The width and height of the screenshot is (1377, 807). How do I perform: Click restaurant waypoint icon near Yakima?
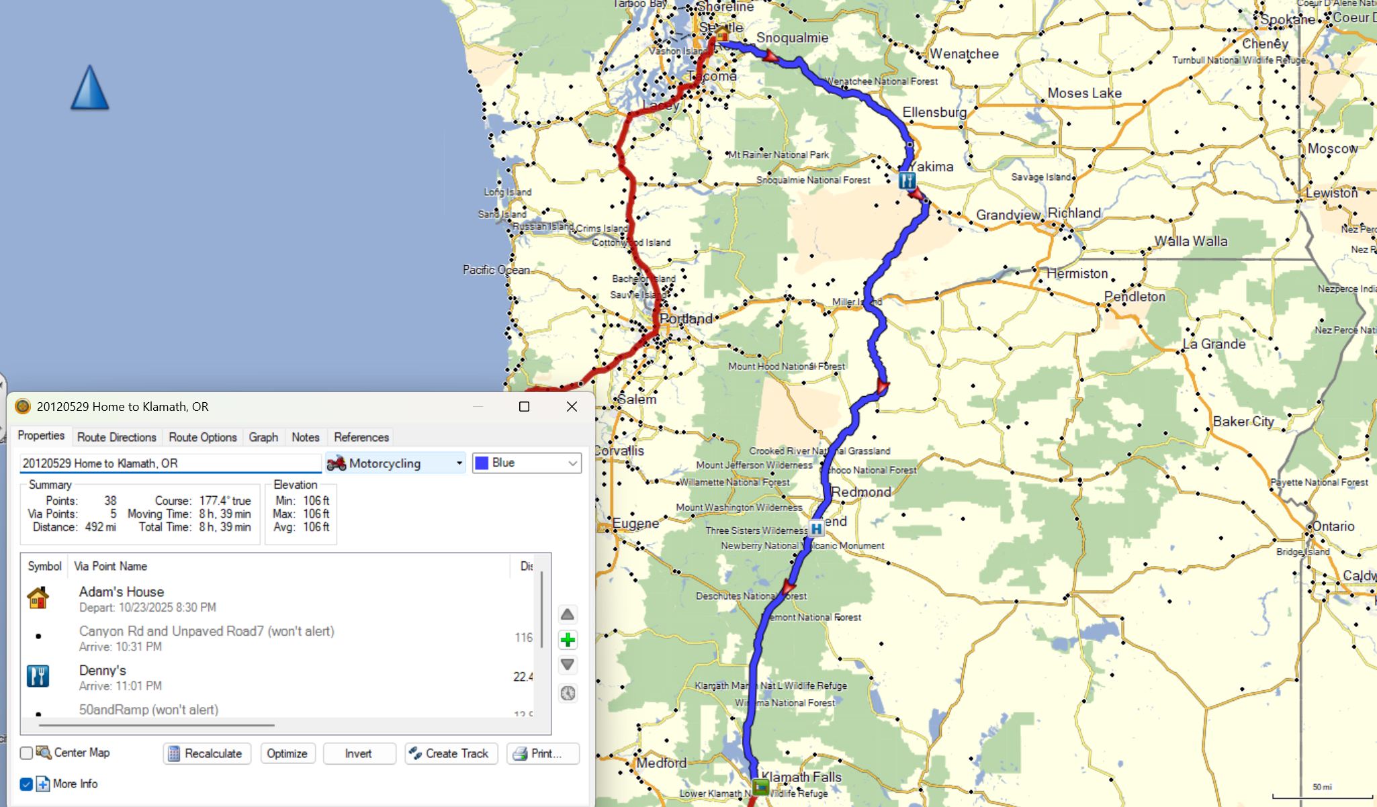[x=907, y=180]
